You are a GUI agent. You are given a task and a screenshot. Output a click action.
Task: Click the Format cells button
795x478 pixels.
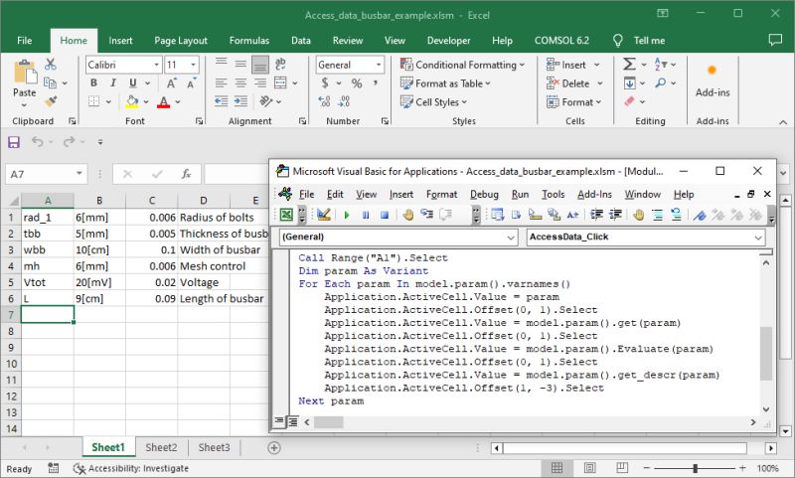(574, 102)
